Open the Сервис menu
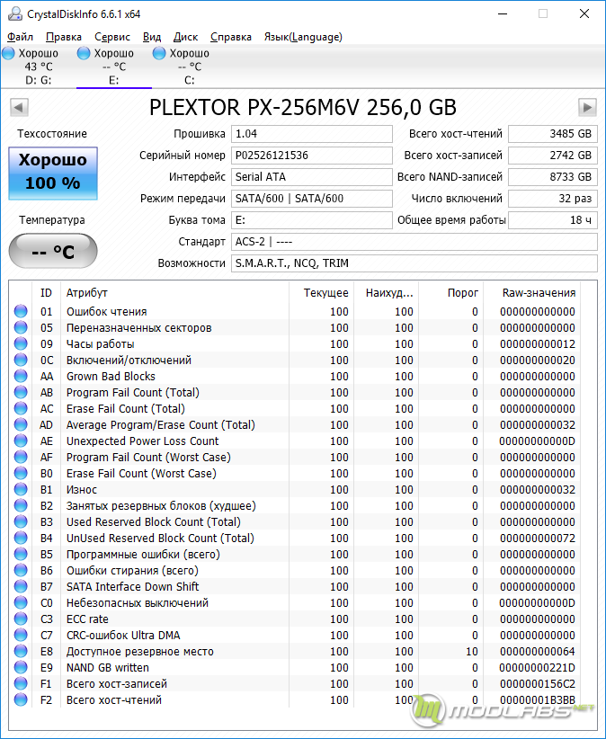606x739 pixels. pyautogui.click(x=112, y=37)
